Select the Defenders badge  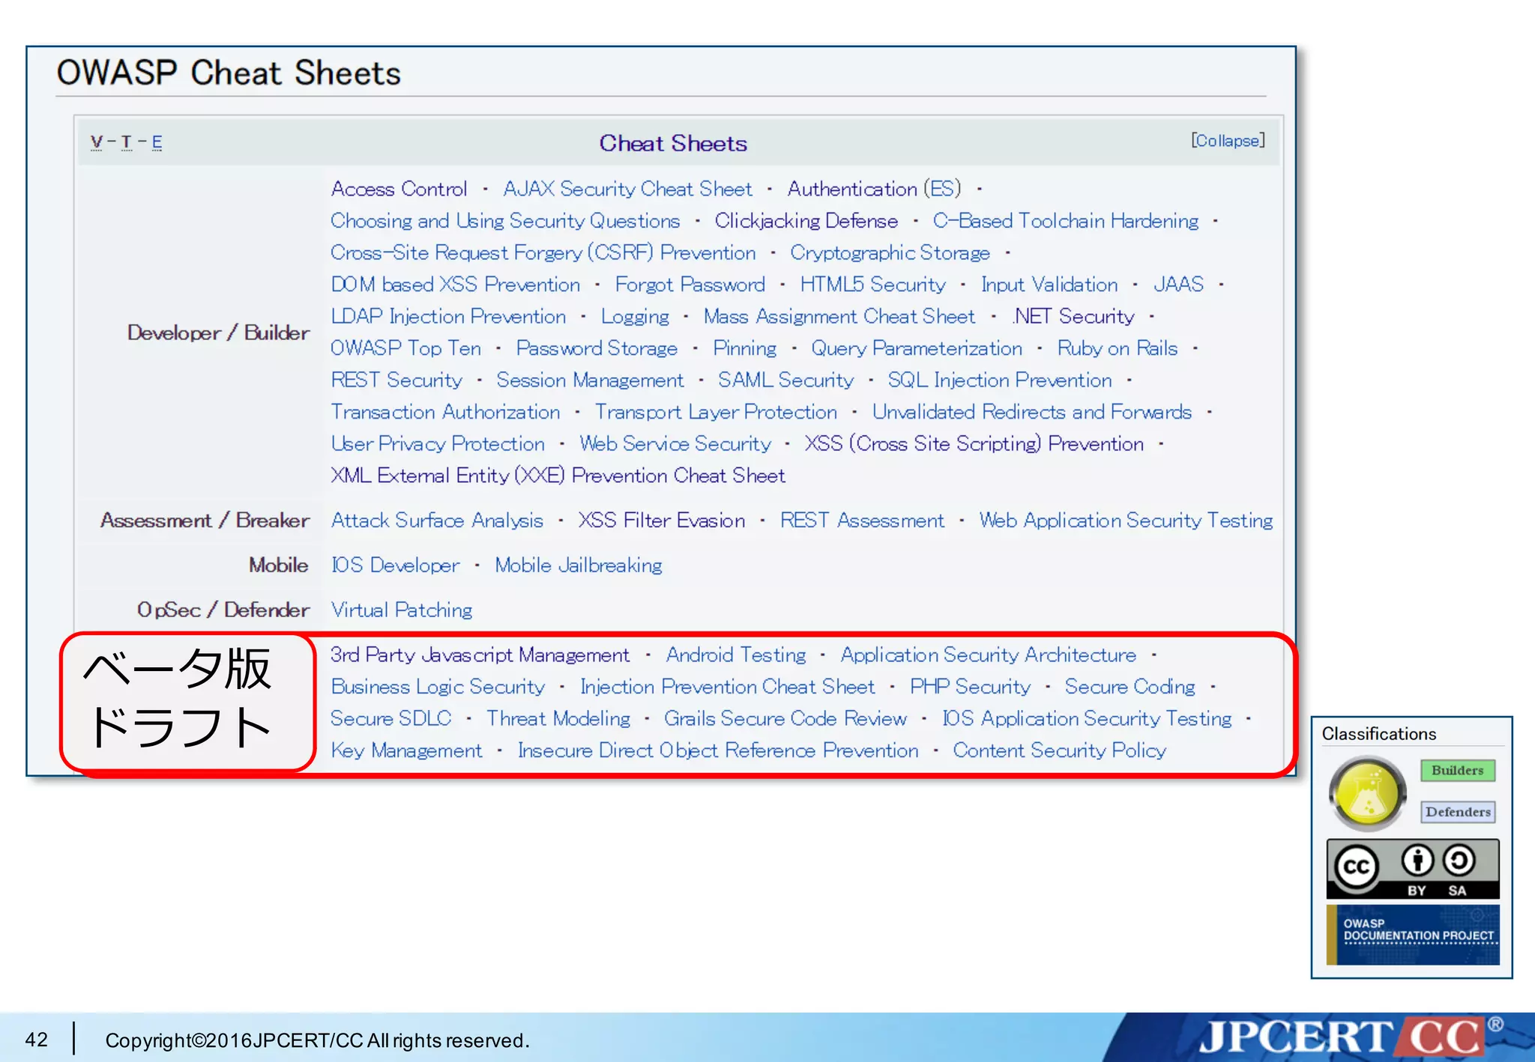click(x=1457, y=812)
